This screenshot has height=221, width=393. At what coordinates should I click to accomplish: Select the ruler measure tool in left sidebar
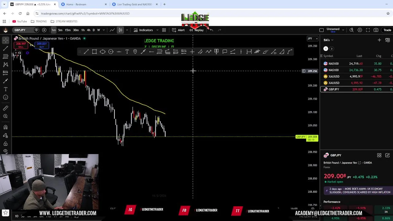click(6, 108)
